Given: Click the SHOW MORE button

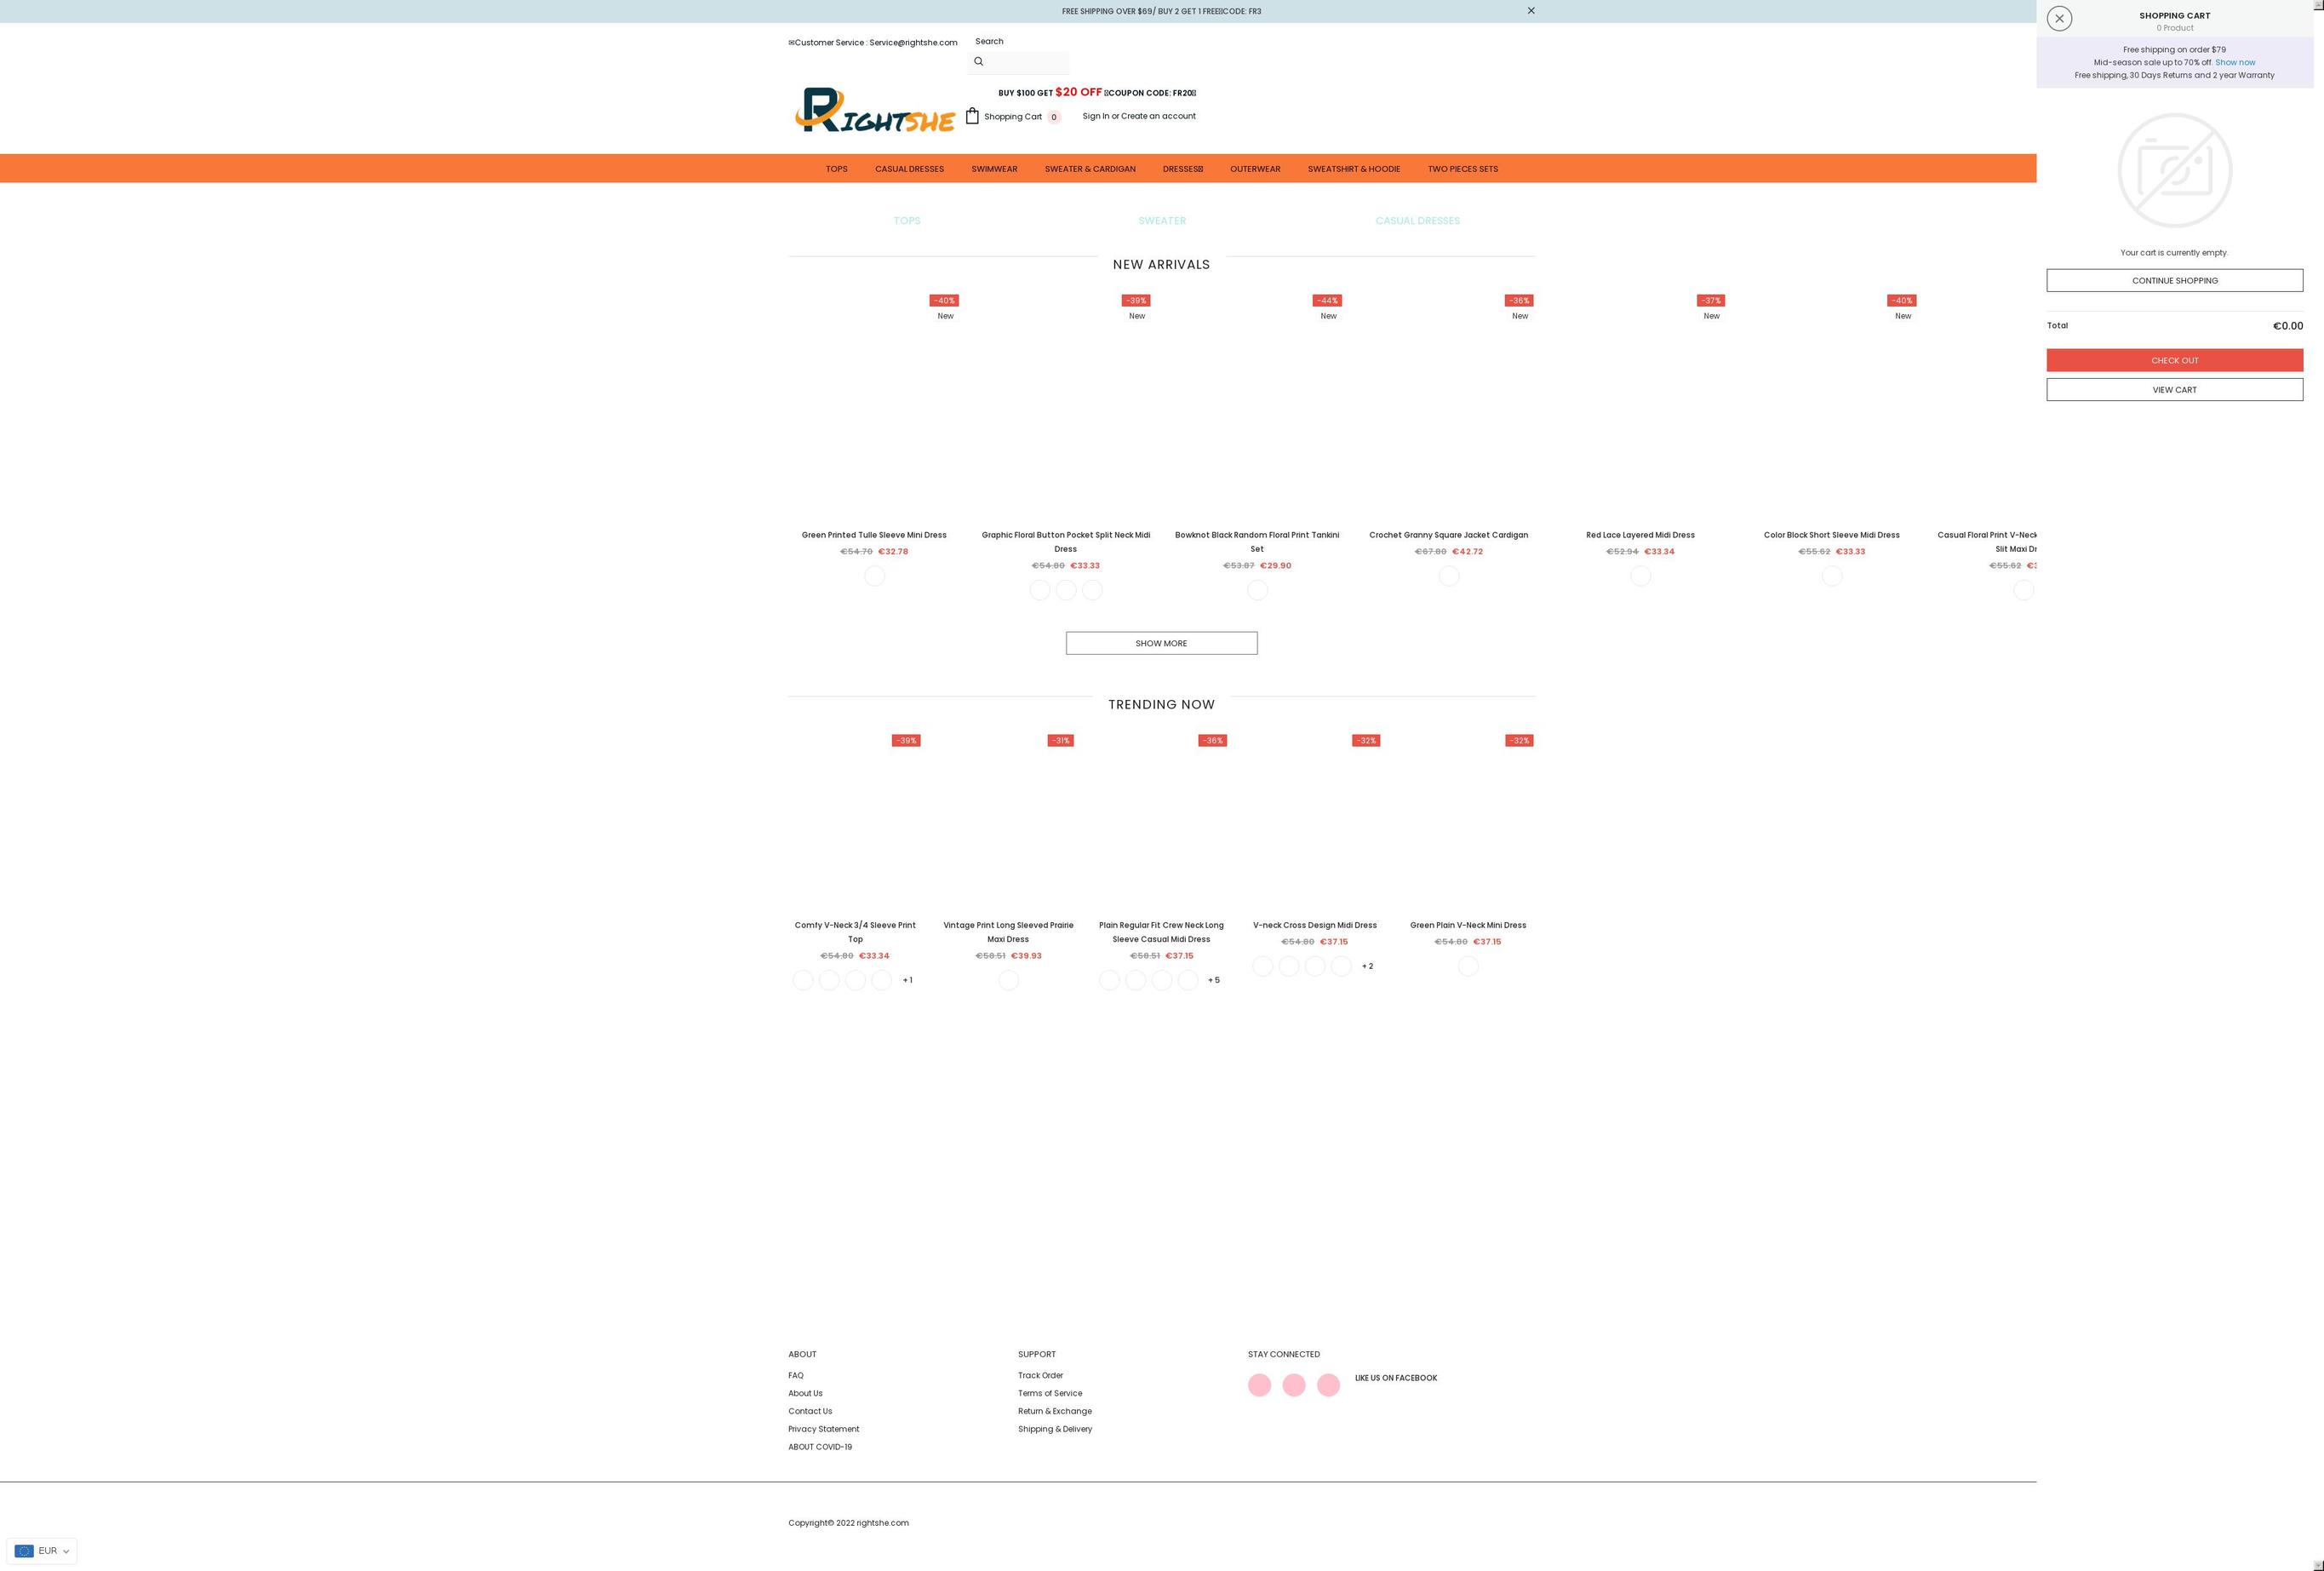Looking at the screenshot, I should 1161,643.
